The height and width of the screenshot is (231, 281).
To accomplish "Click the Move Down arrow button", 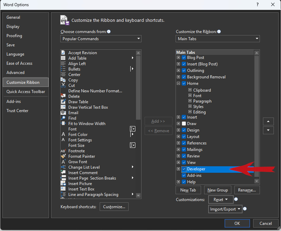I will 268,130.
